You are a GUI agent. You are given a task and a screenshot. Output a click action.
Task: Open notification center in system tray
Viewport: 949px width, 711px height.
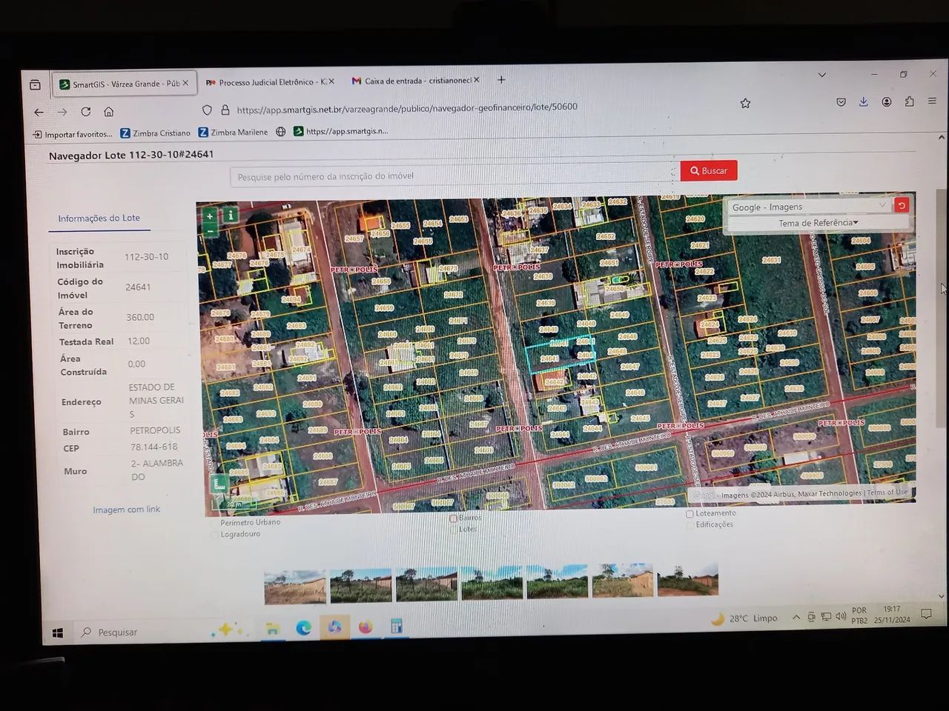pos(926,614)
